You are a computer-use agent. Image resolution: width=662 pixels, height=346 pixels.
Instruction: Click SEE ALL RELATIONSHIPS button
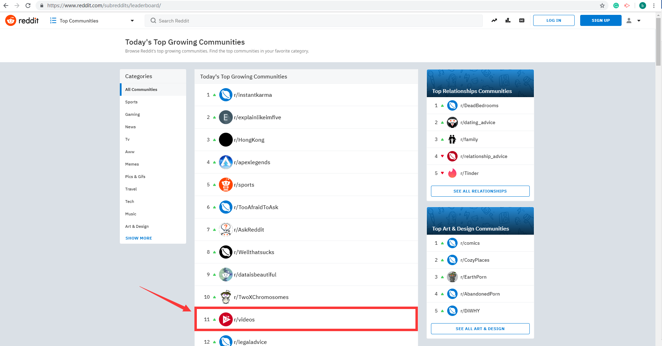[480, 191]
